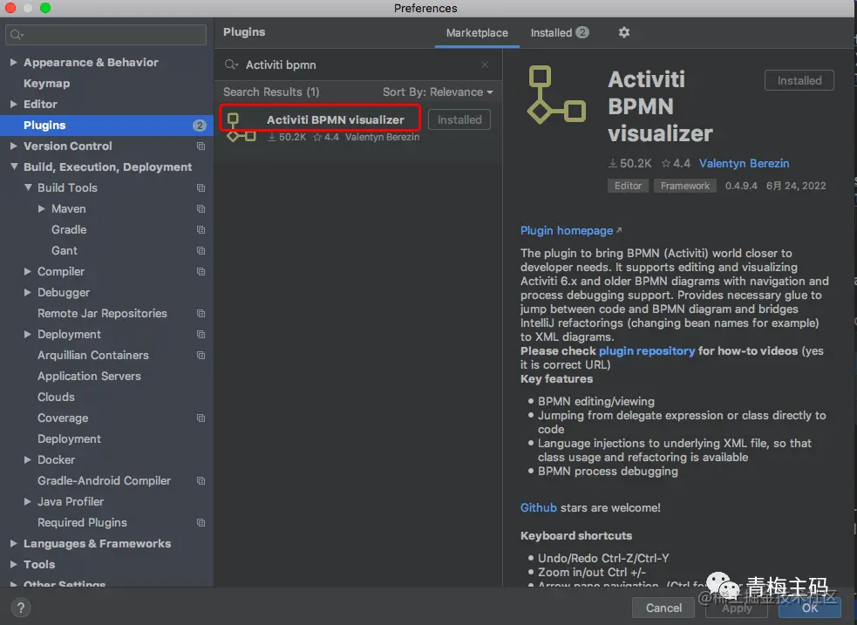Click the Cancel button

663,608
